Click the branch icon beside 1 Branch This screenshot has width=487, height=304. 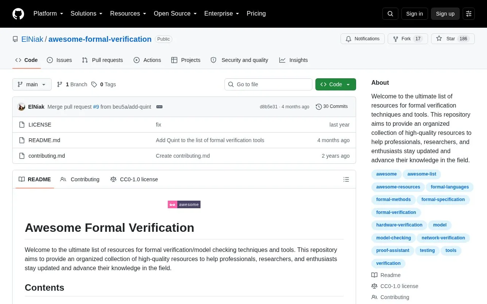[x=60, y=84]
